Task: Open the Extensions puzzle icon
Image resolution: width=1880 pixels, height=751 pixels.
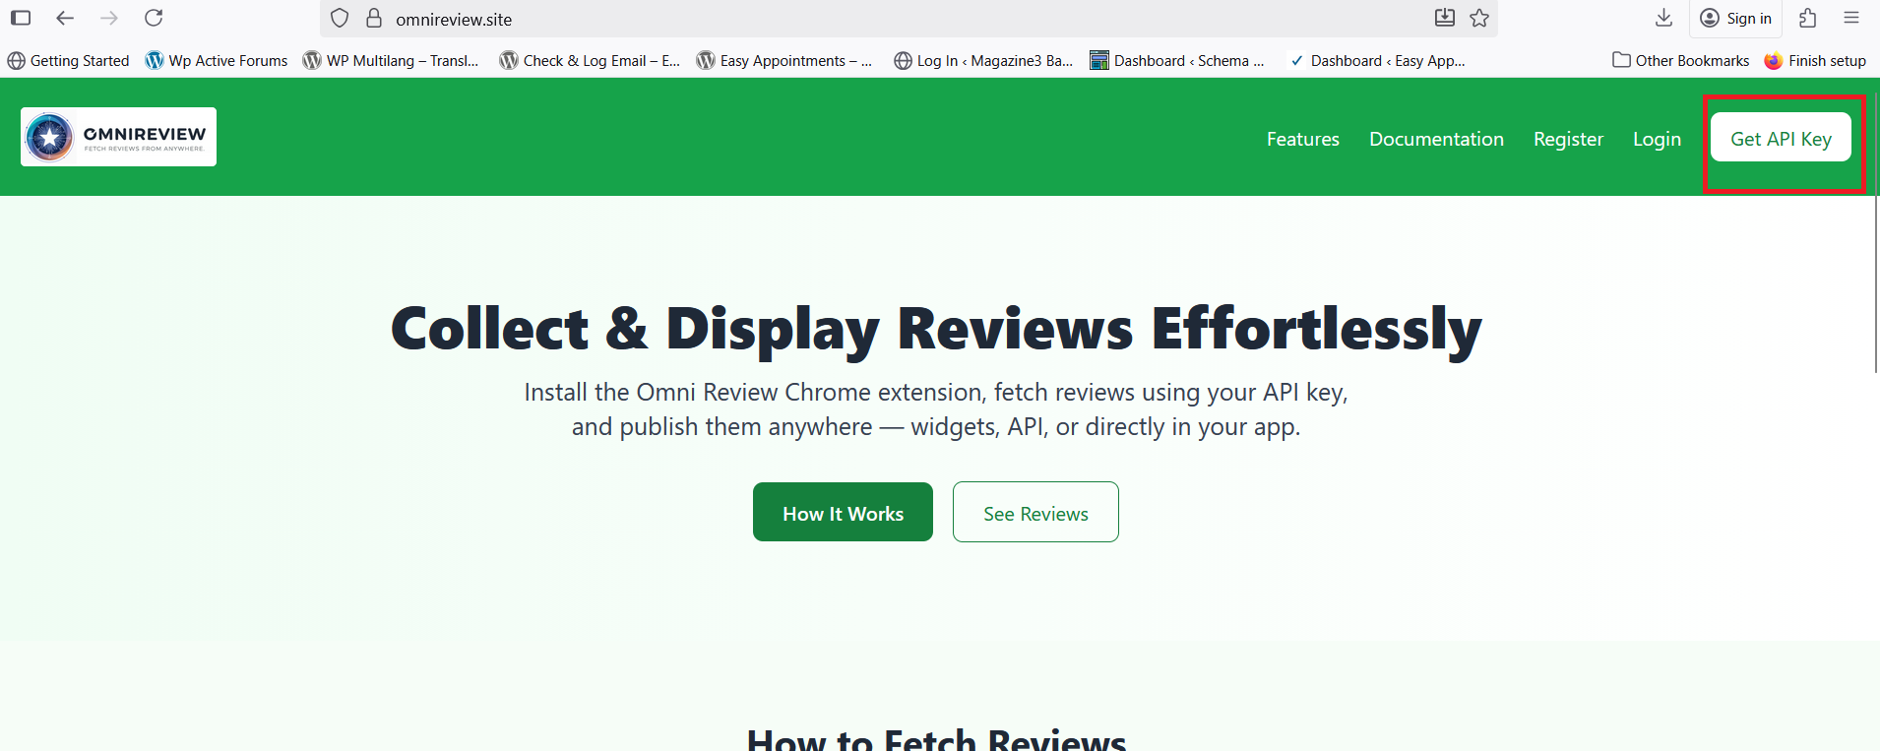Action: pyautogui.click(x=1807, y=18)
